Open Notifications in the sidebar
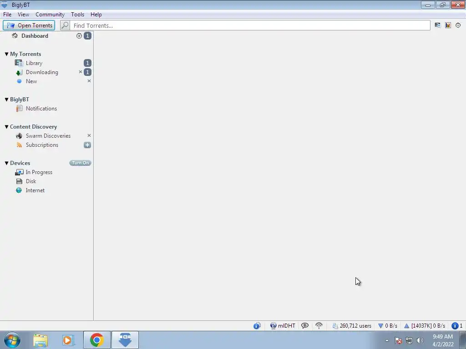 click(x=41, y=108)
